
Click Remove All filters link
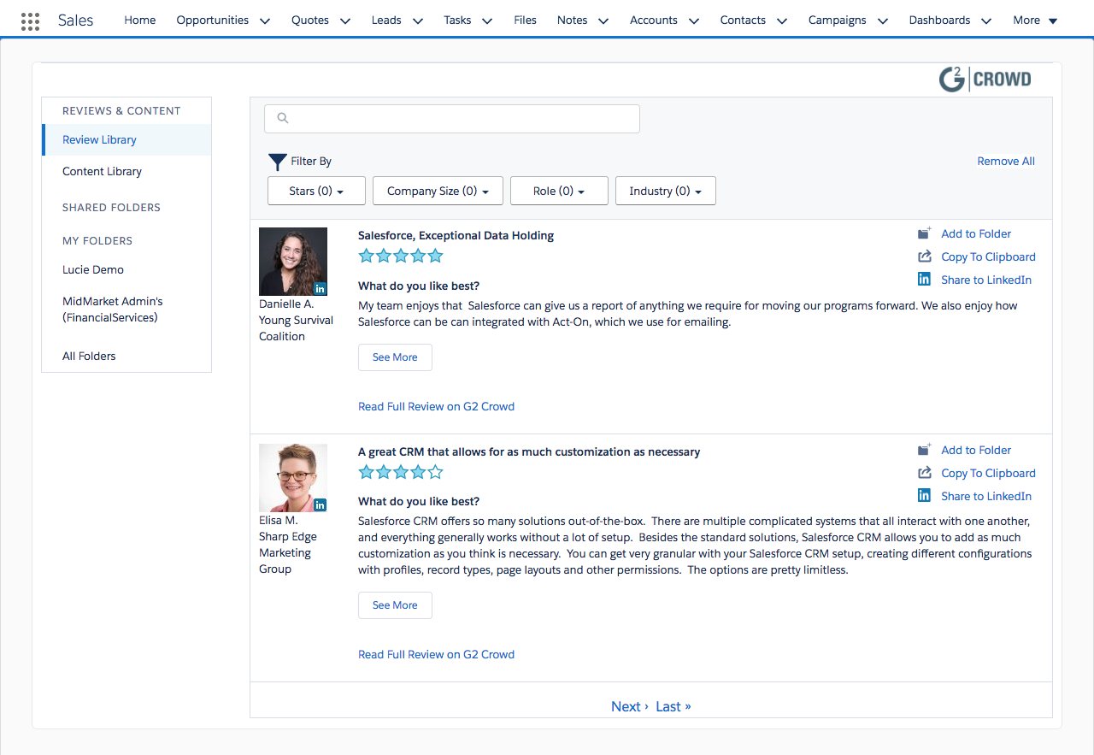coord(1006,161)
